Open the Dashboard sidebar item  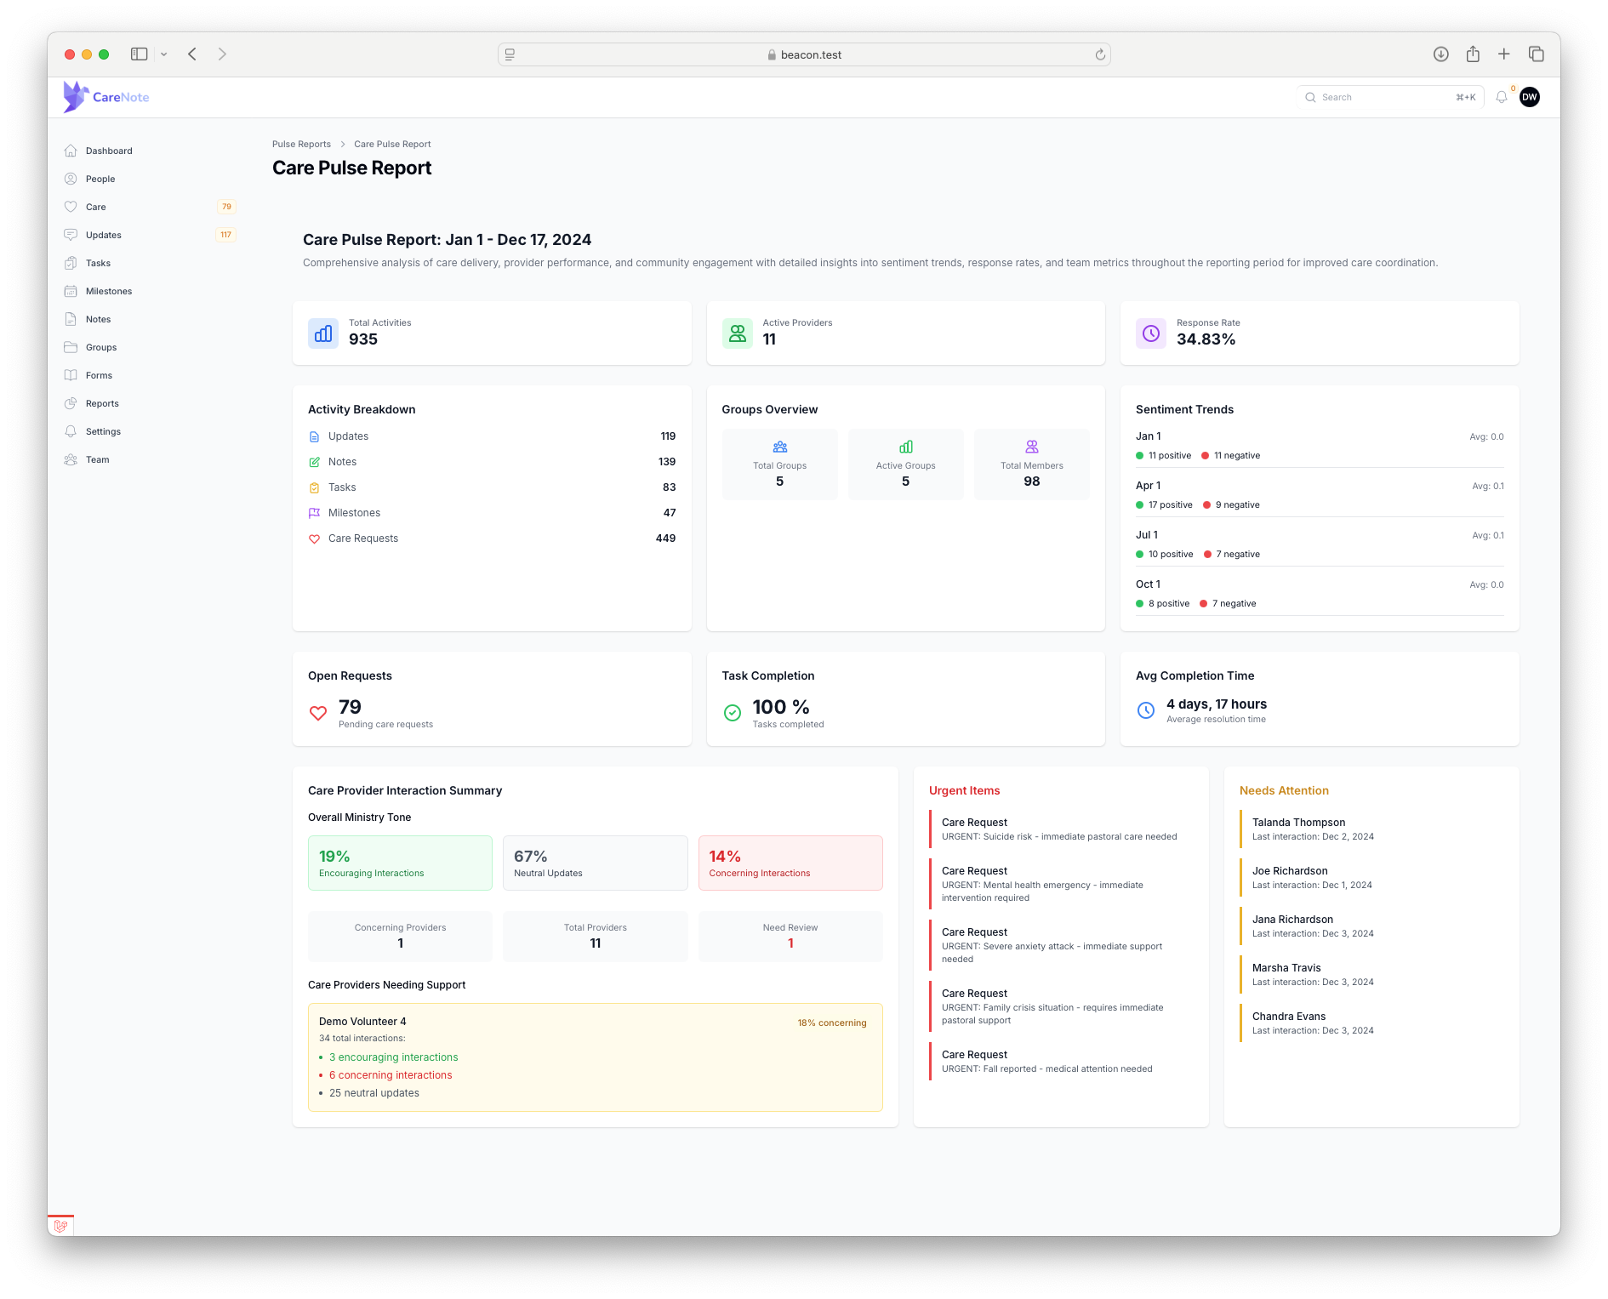point(109,151)
